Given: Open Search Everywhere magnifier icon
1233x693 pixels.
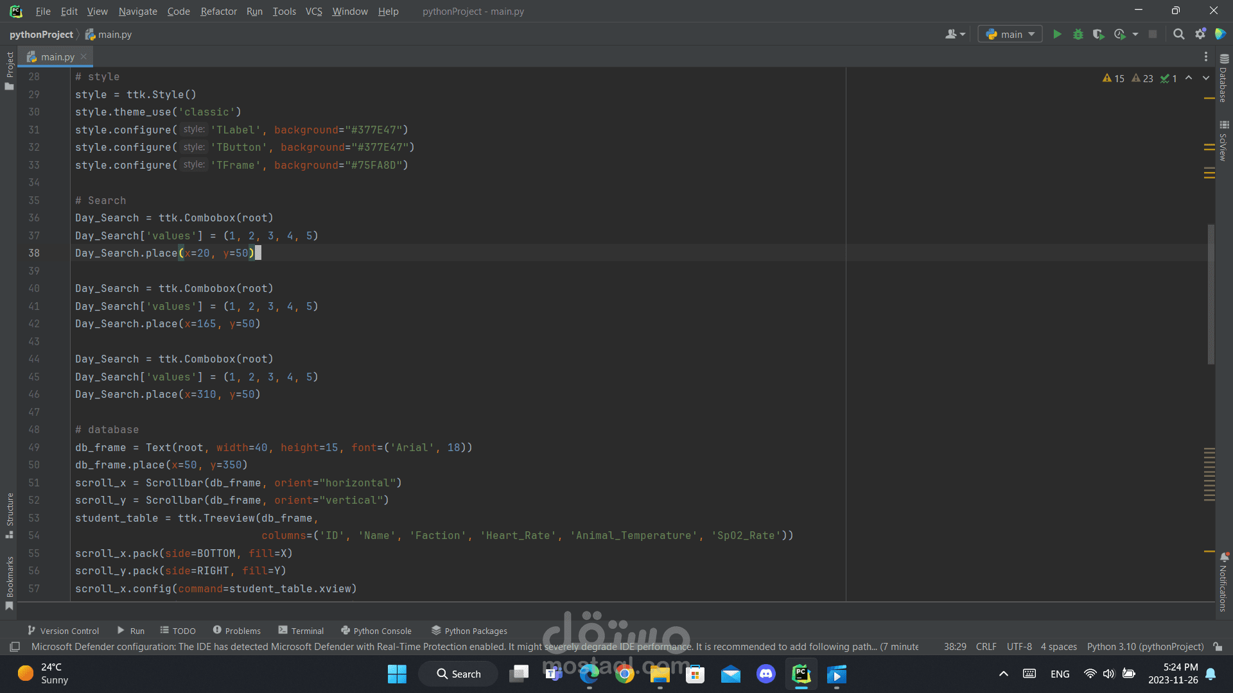Looking at the screenshot, I should [x=1178, y=34].
